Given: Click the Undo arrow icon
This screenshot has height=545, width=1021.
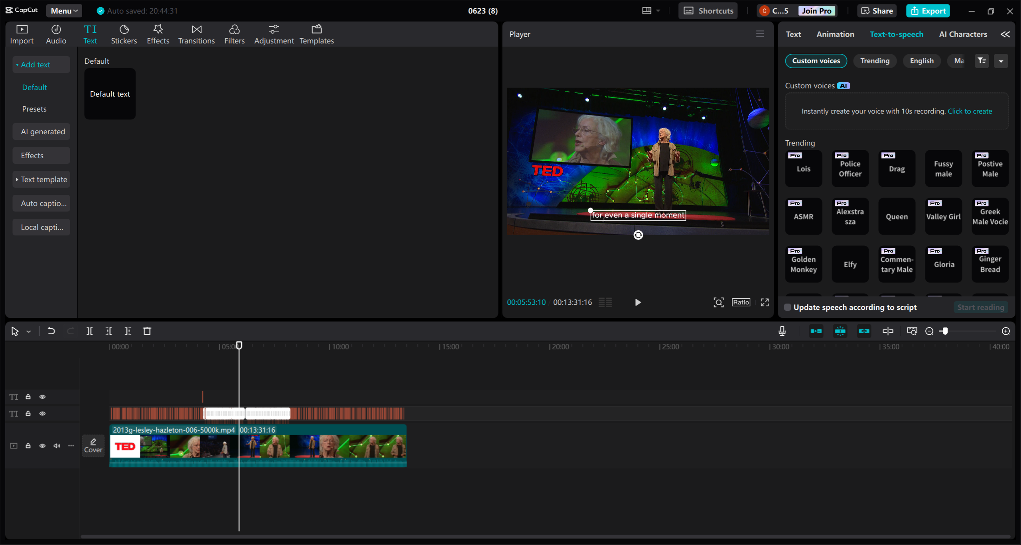Looking at the screenshot, I should [51, 331].
